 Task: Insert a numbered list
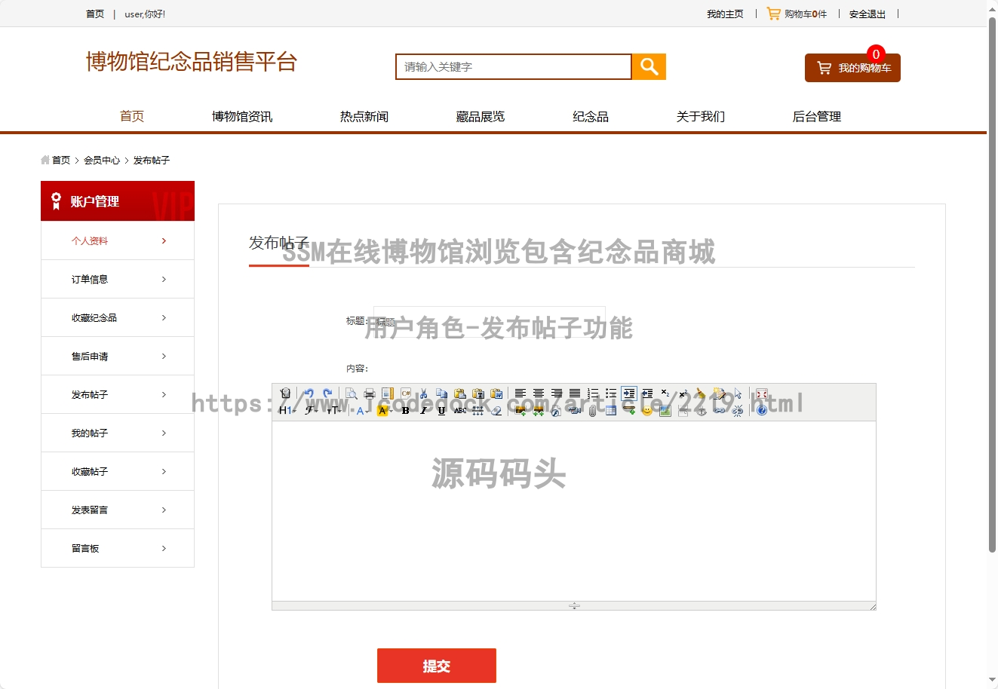[593, 393]
